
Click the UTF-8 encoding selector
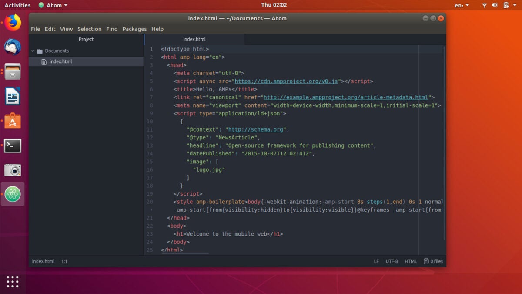[x=391, y=261]
